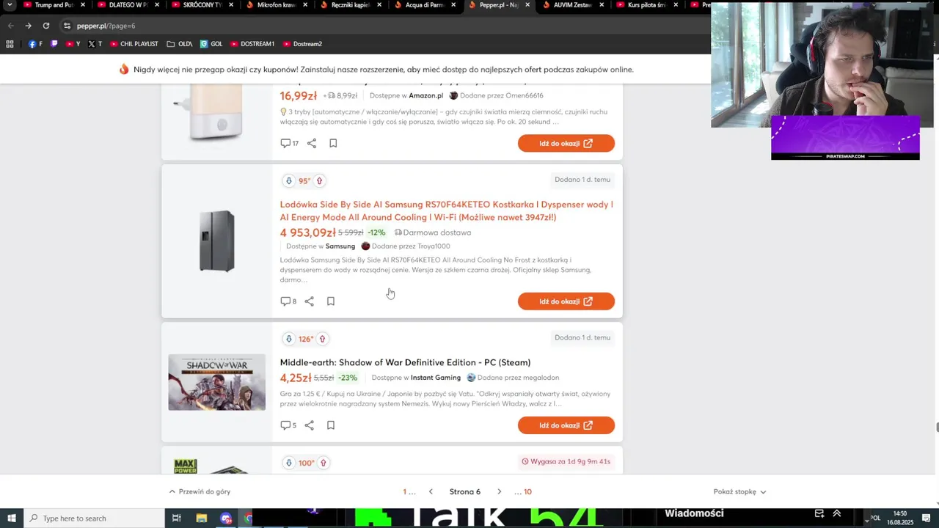Collapse with Przewiń do góry
Screen dimensions: 939x528
click(x=200, y=491)
